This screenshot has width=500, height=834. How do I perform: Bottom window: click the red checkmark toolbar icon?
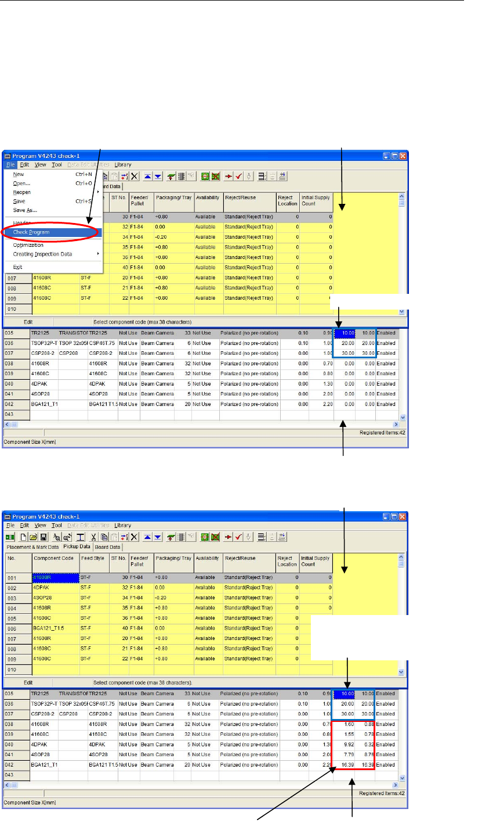[x=238, y=537]
